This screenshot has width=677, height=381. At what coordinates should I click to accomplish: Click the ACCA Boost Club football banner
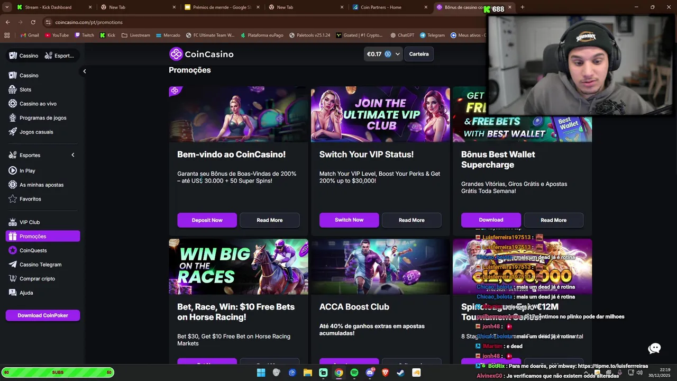380,266
